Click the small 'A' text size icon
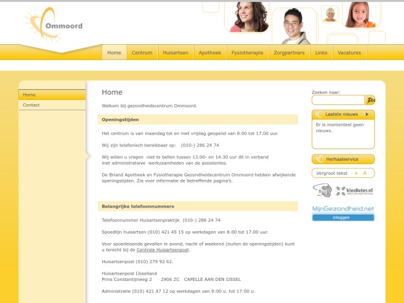Screen dimensions: 404x303 (x=356, y=173)
